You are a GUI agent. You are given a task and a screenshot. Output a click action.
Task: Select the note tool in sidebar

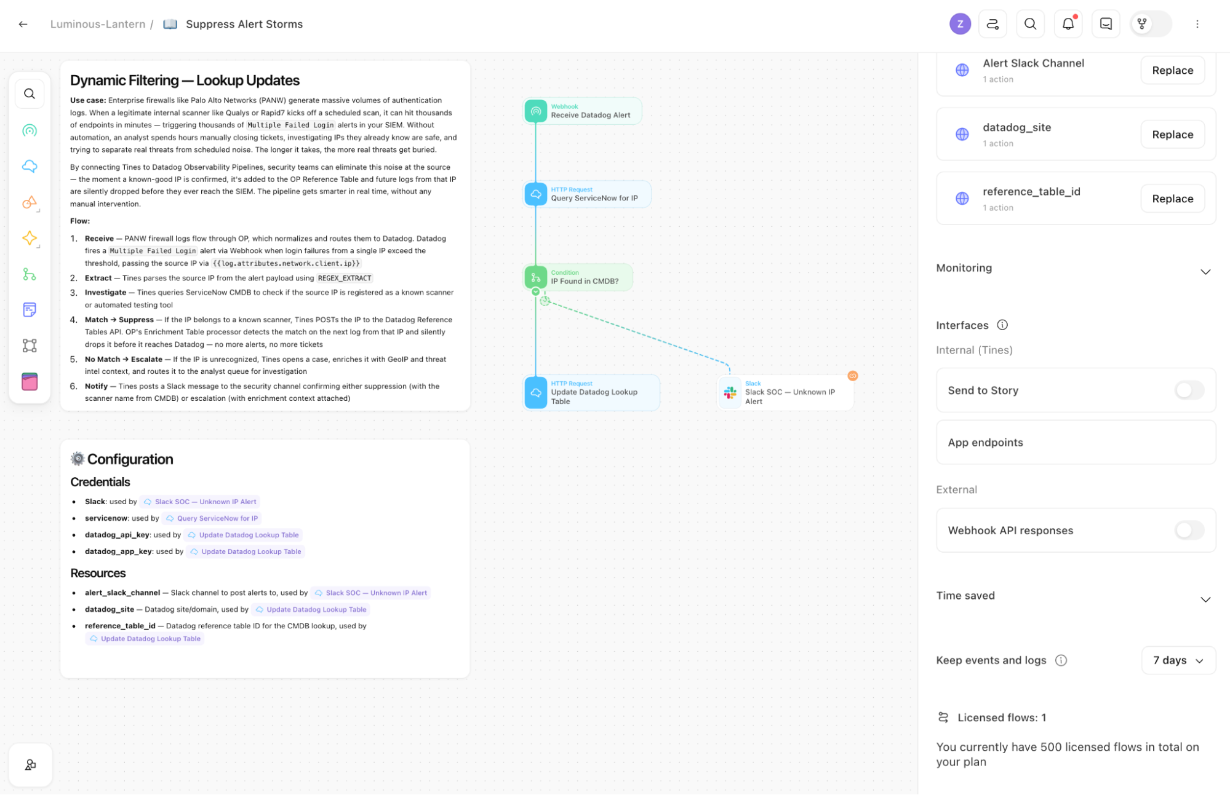pyautogui.click(x=30, y=310)
